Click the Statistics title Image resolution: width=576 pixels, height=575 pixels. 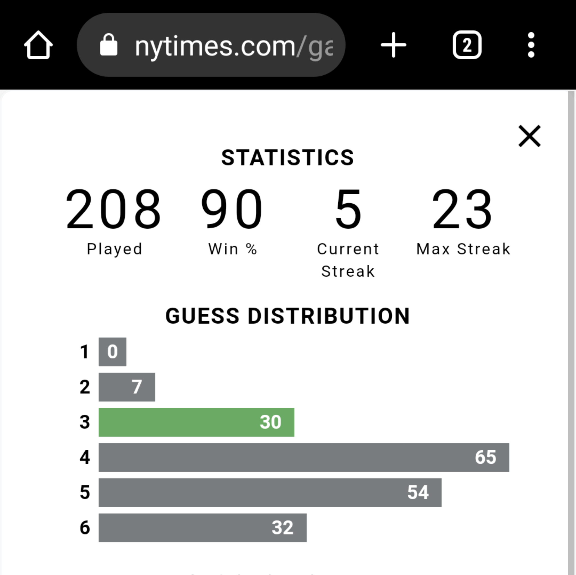click(x=288, y=157)
